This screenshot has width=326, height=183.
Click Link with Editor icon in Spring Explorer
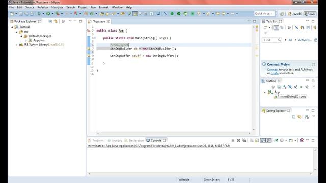coord(299,117)
